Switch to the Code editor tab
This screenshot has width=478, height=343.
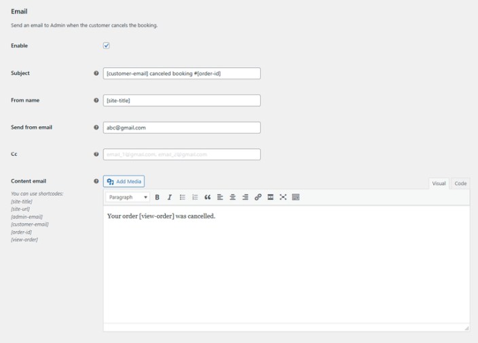pyautogui.click(x=460, y=183)
